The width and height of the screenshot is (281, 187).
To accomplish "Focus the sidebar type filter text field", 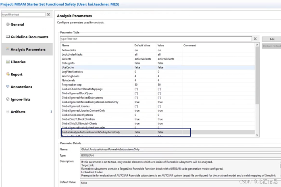I will click(x=23, y=15).
